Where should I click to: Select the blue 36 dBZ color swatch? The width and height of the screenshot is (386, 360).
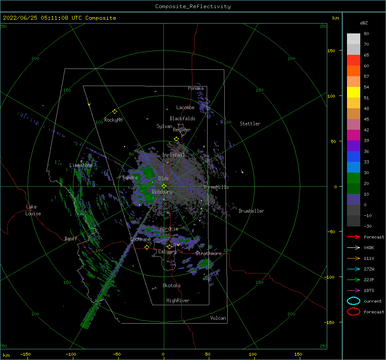pos(353,156)
